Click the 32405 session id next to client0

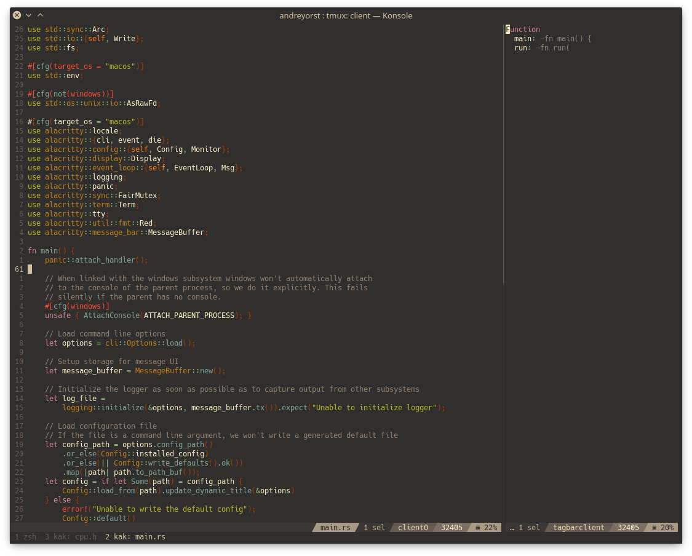[x=452, y=527]
